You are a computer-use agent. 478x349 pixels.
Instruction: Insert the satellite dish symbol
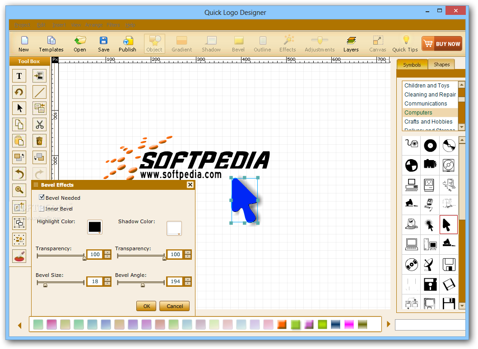click(x=430, y=264)
